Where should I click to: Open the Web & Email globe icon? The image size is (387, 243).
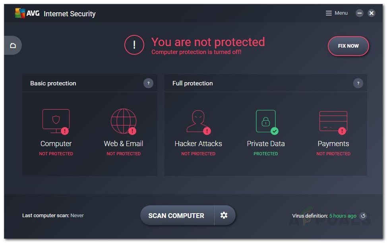[x=124, y=121]
